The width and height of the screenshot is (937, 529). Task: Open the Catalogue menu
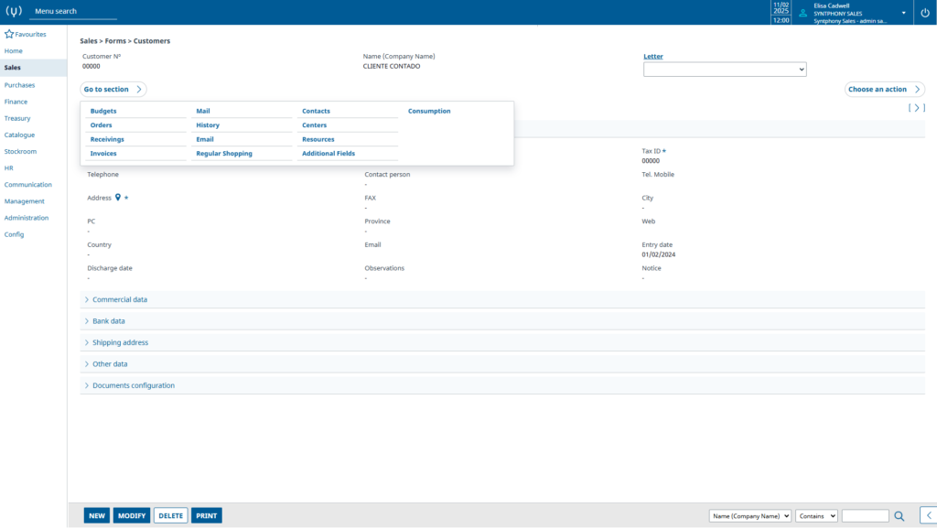click(19, 135)
